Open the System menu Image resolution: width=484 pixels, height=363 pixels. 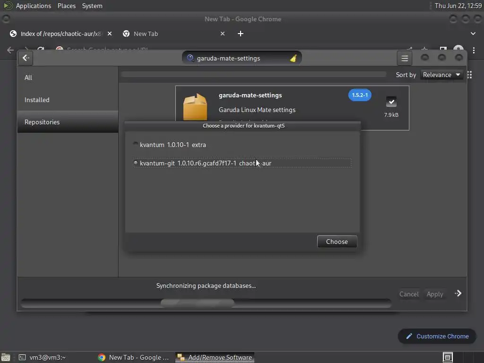[92, 6]
